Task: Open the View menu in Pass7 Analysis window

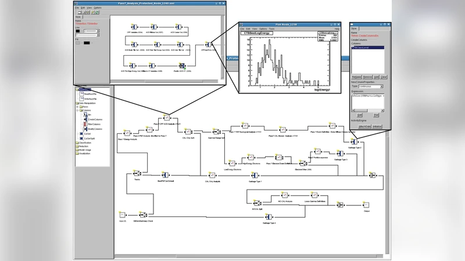Action: point(90,8)
